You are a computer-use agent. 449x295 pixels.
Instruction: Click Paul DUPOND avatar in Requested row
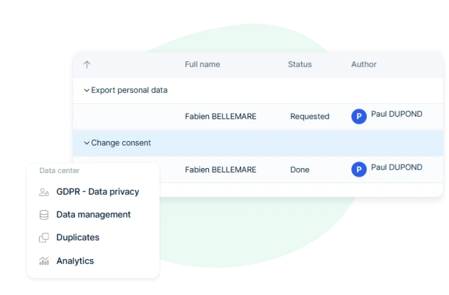359,117
